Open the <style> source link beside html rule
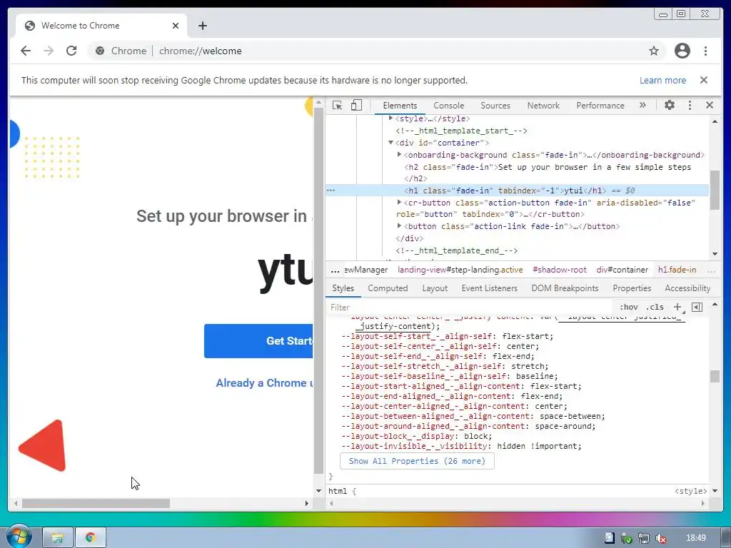Viewport: 731px width, 548px height. (690, 491)
